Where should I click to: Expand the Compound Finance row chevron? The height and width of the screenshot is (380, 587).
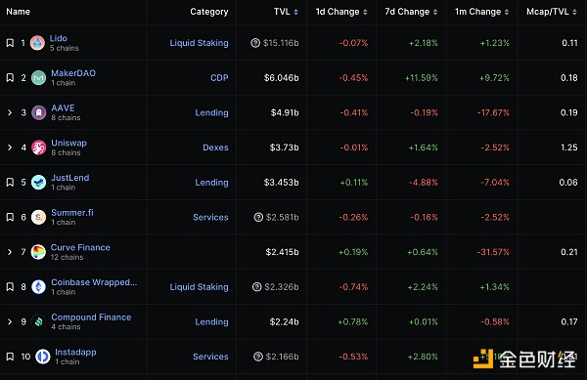(x=10, y=321)
